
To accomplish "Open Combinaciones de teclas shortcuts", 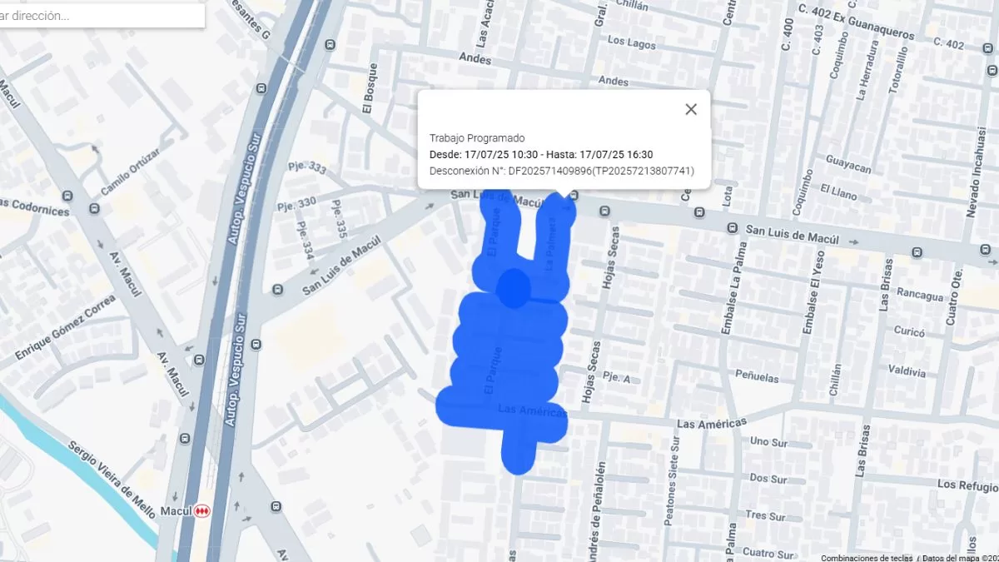I will 866,557.
